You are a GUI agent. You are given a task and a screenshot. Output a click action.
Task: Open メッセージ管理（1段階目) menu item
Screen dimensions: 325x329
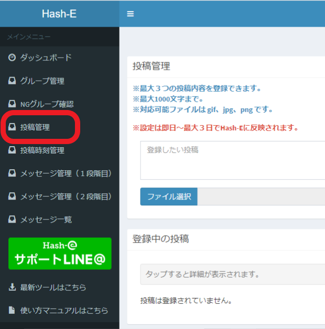66,173
